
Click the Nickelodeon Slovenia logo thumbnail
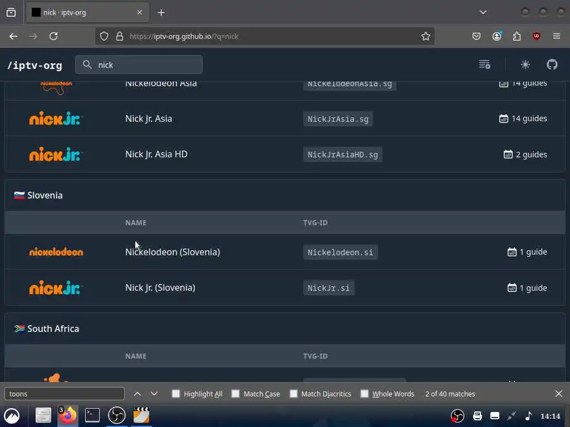(x=56, y=252)
